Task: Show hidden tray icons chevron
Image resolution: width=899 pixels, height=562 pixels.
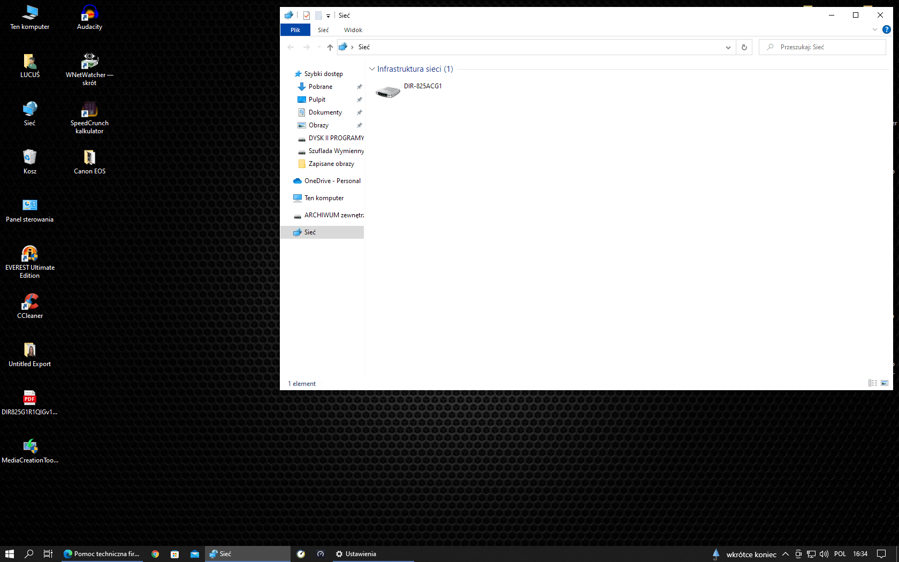Action: (x=786, y=554)
